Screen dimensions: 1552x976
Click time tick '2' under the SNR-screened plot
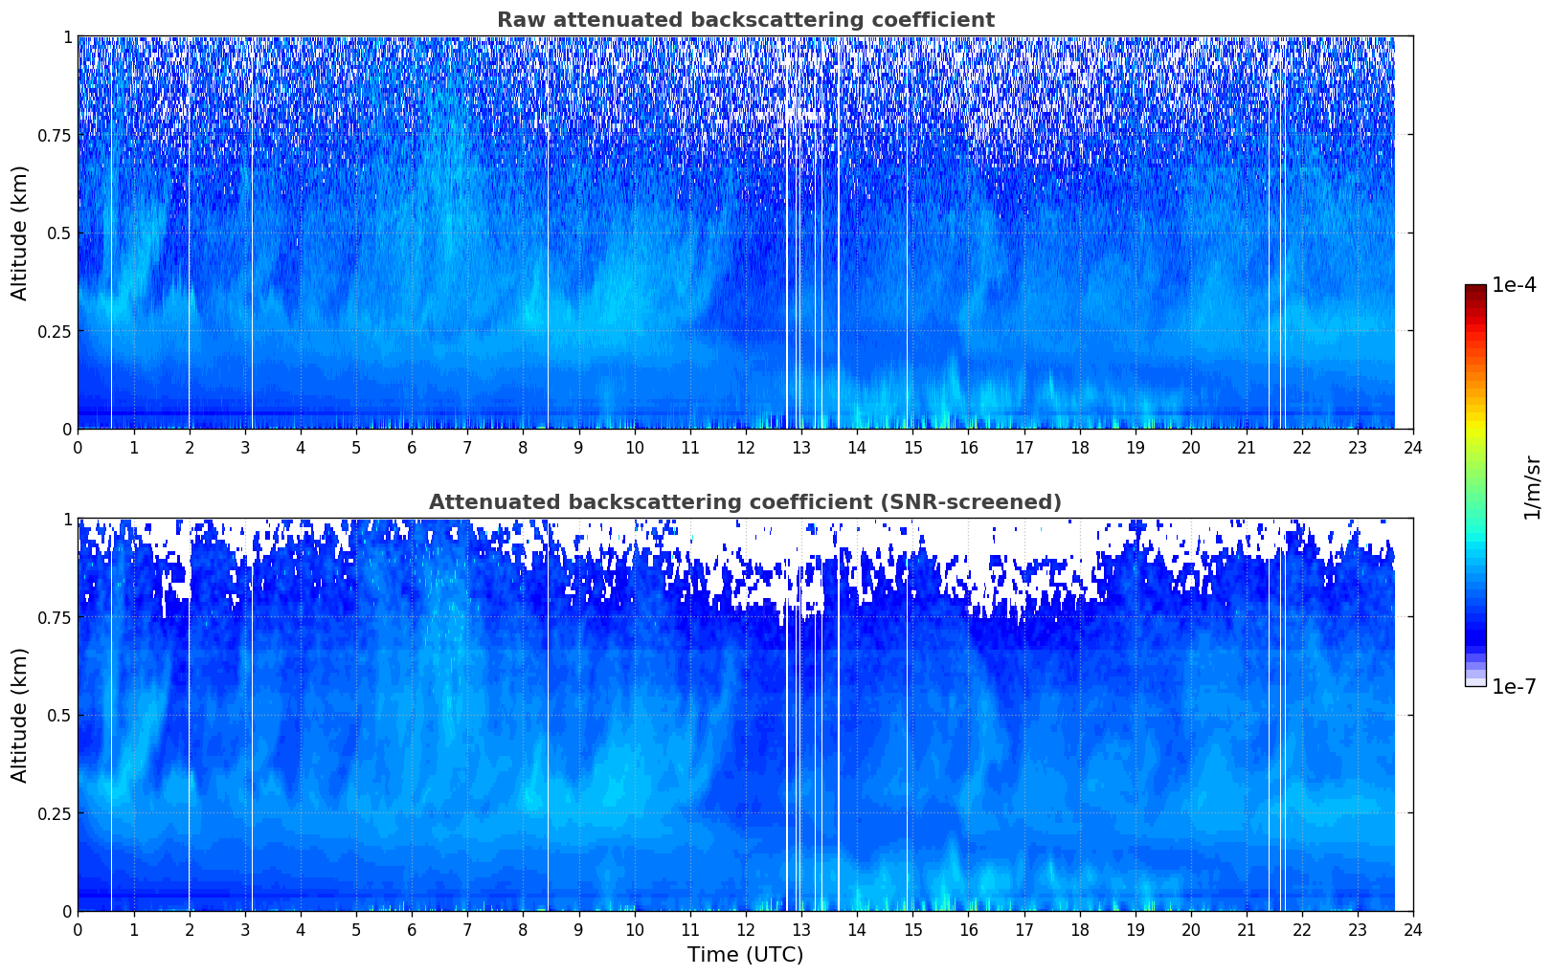click(x=190, y=929)
